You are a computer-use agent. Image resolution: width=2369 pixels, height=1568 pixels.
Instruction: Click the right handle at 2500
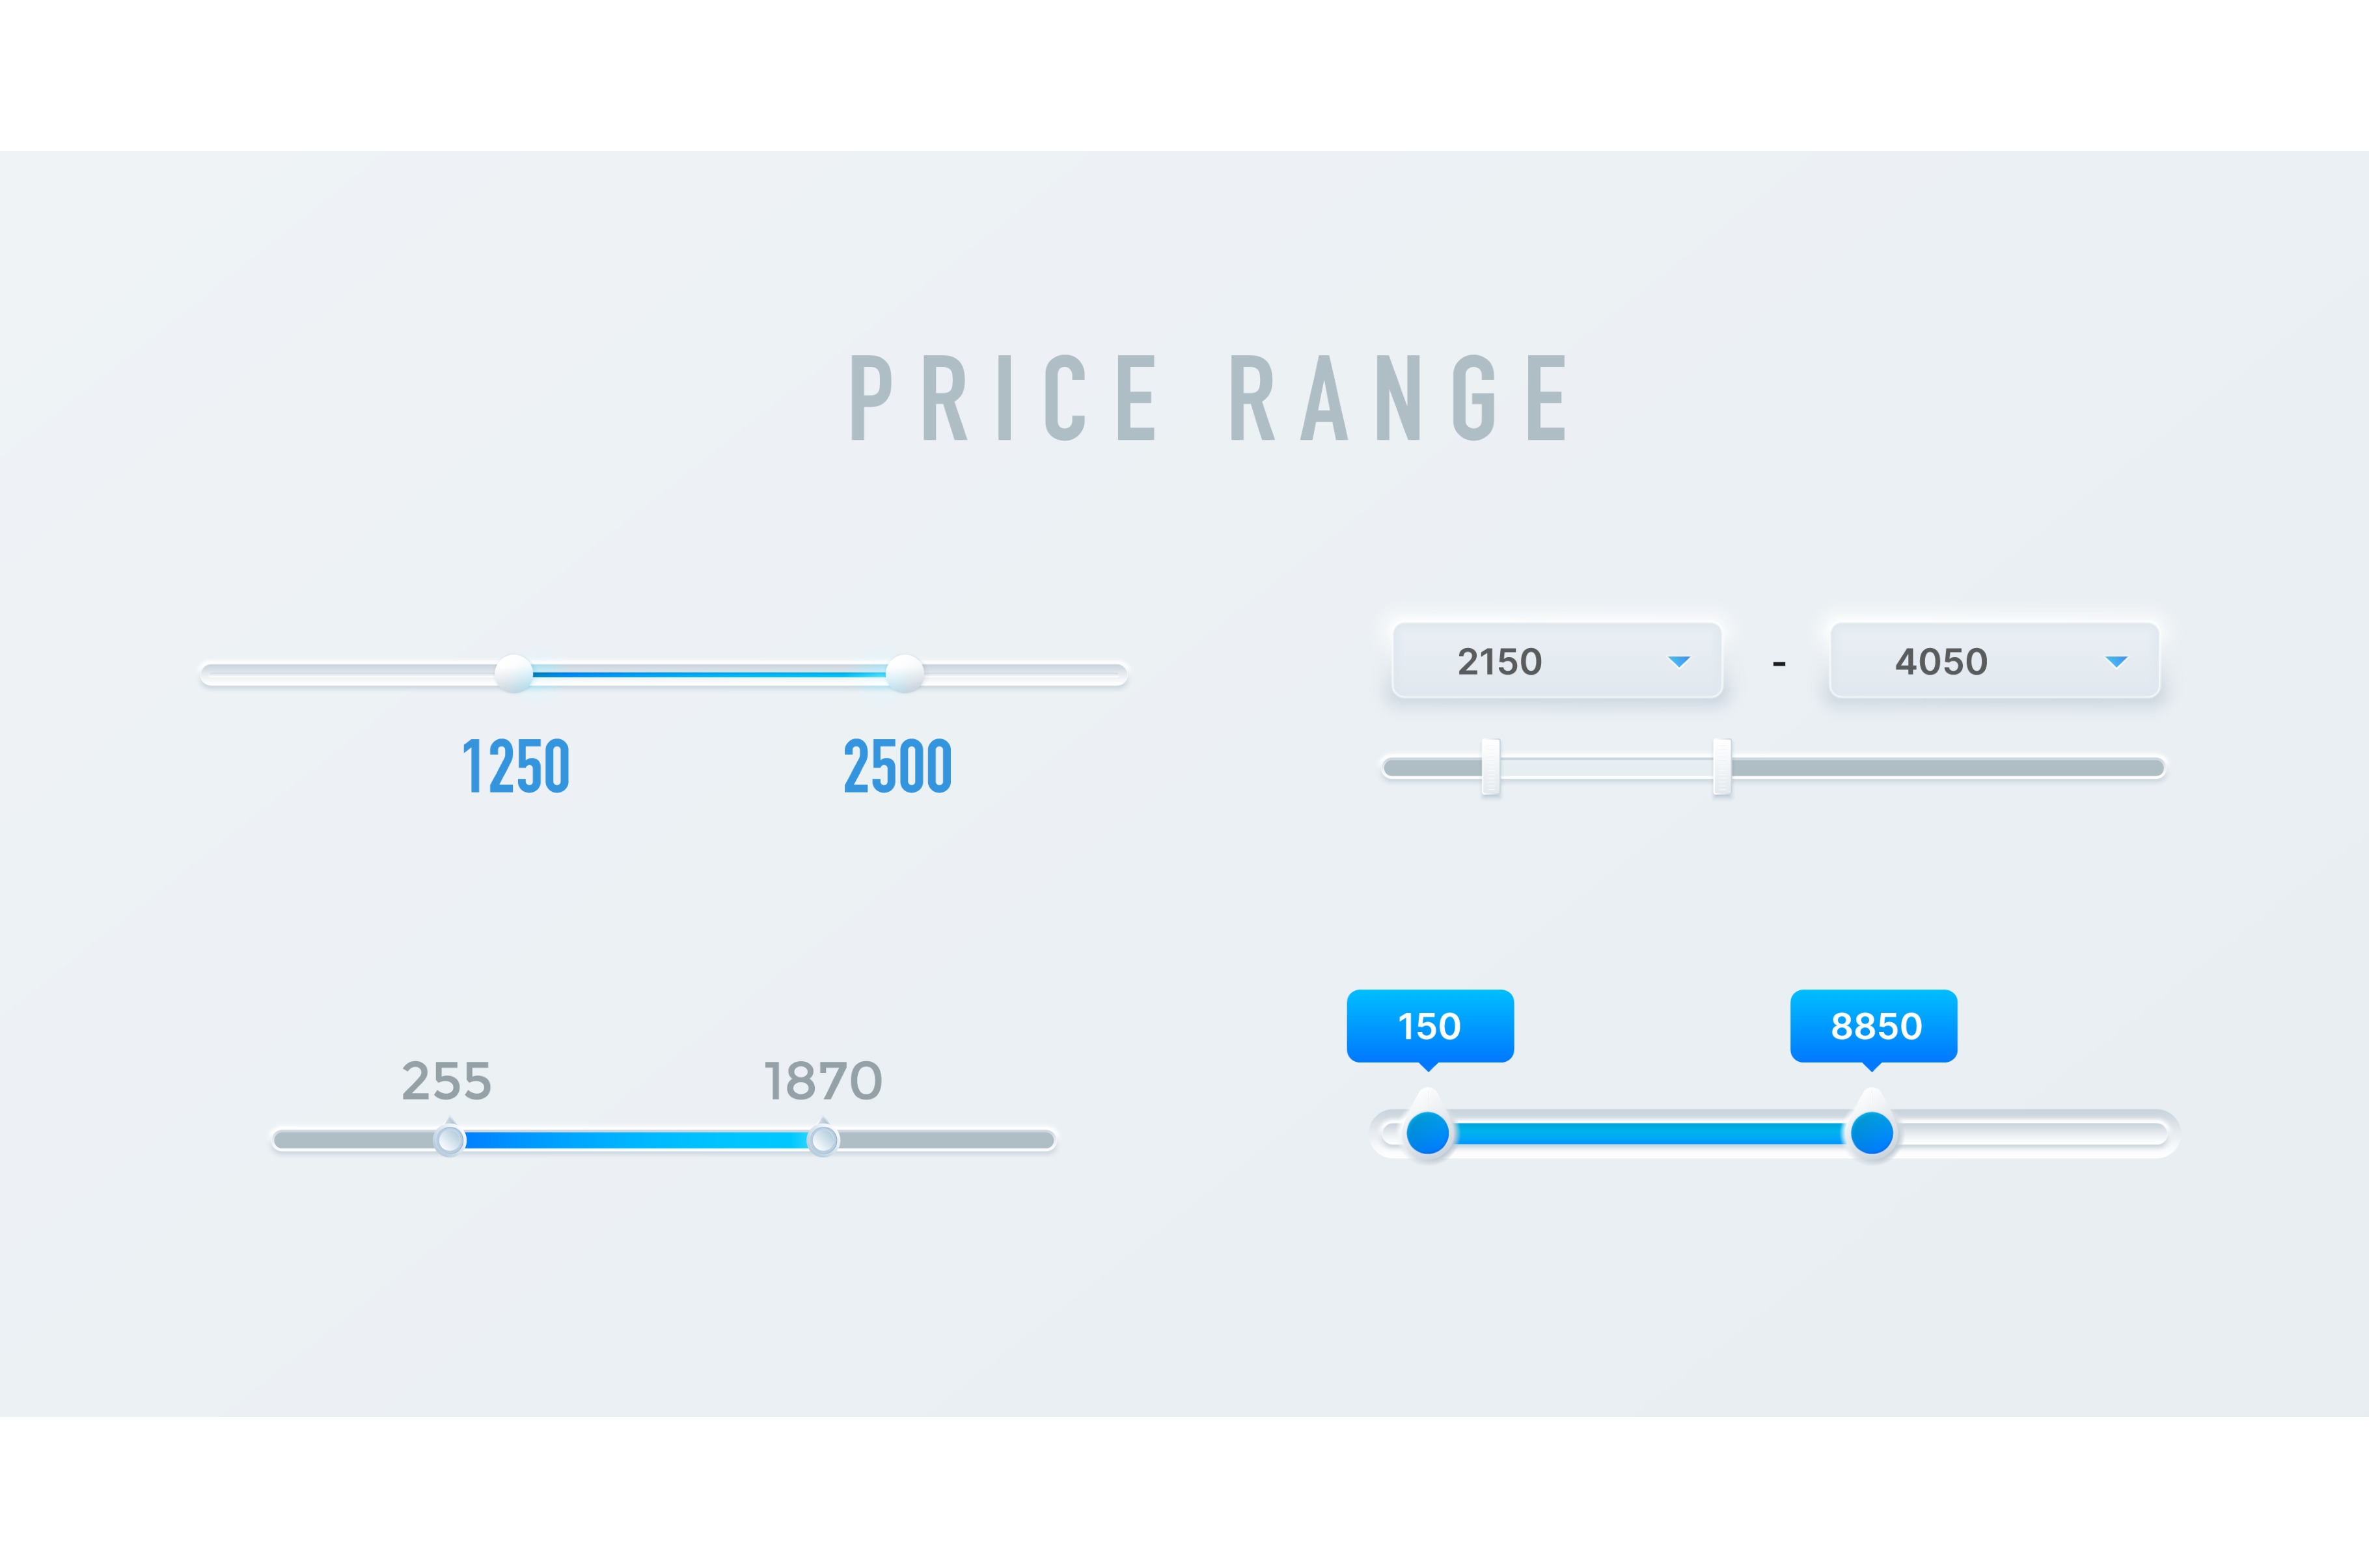point(904,673)
